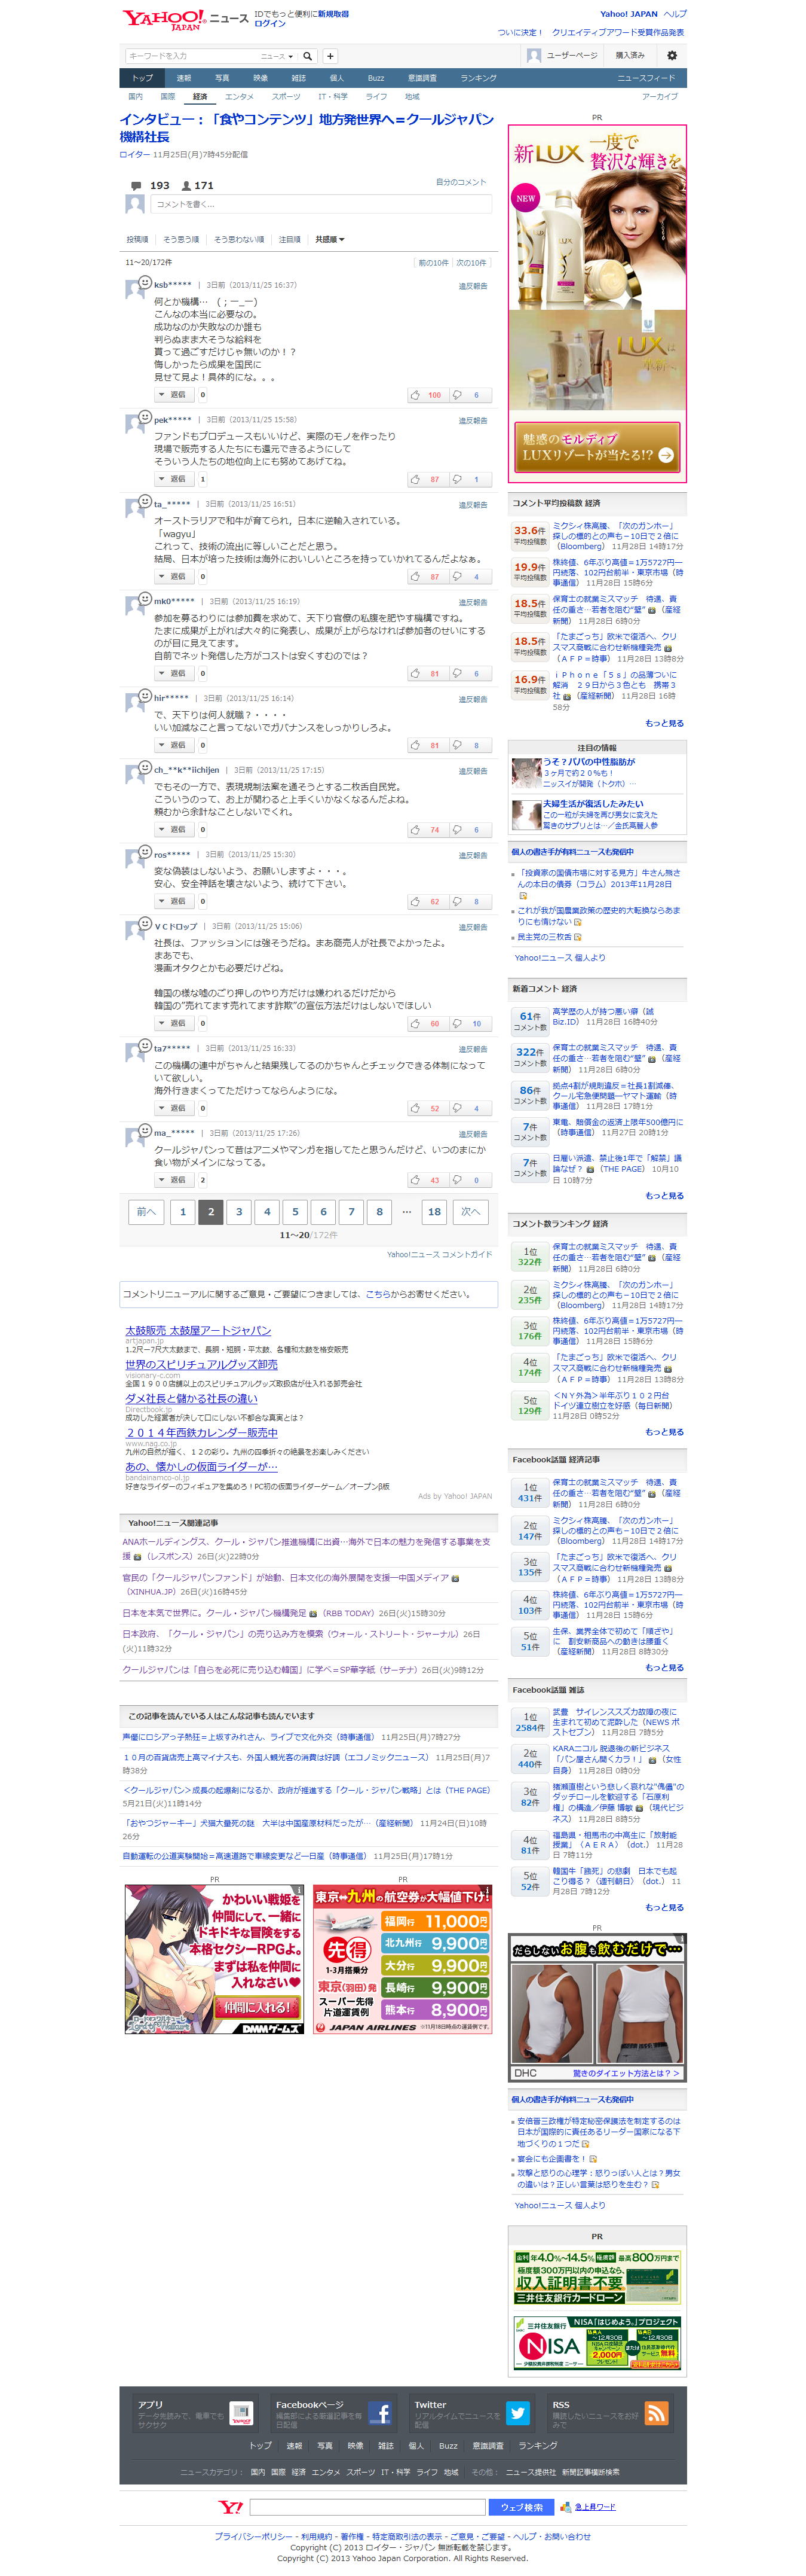Open the RSS feed icon in footer
806x2576 pixels.
(x=656, y=2413)
